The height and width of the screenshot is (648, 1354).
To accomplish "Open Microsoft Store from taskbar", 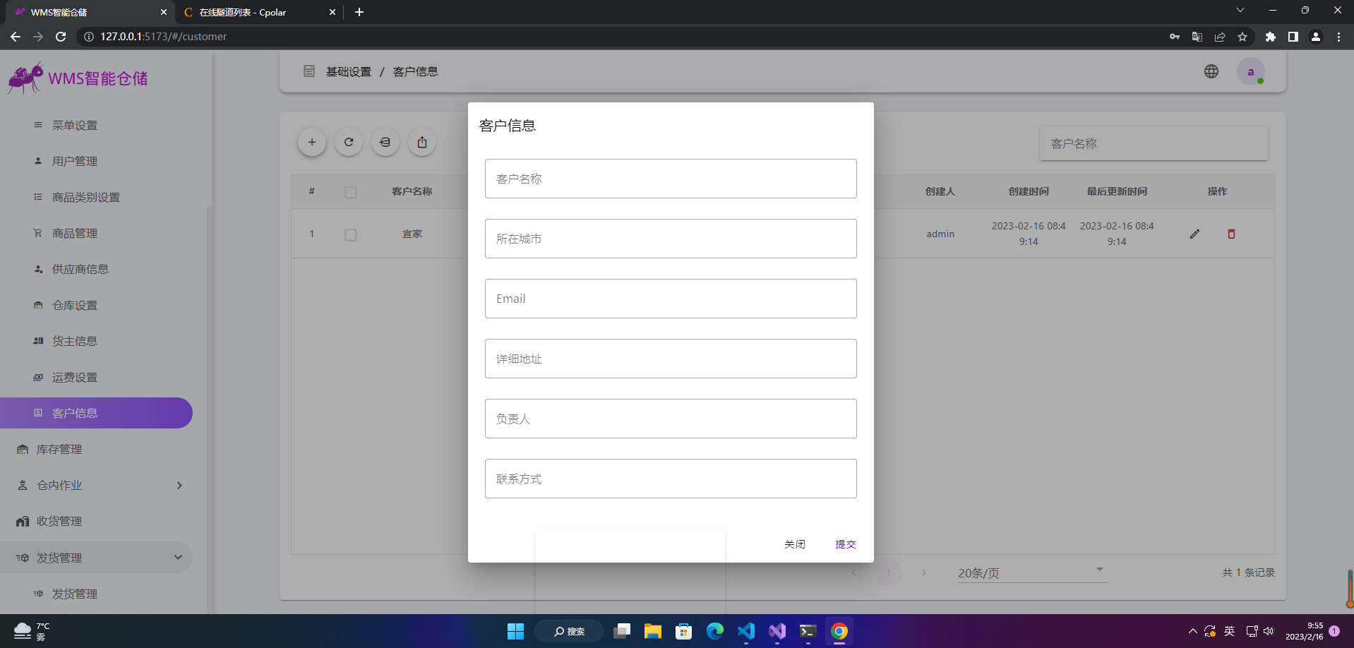I will coord(684,631).
